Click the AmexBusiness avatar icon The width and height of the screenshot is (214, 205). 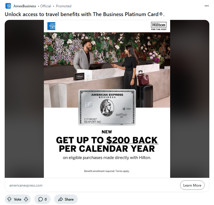8,6
